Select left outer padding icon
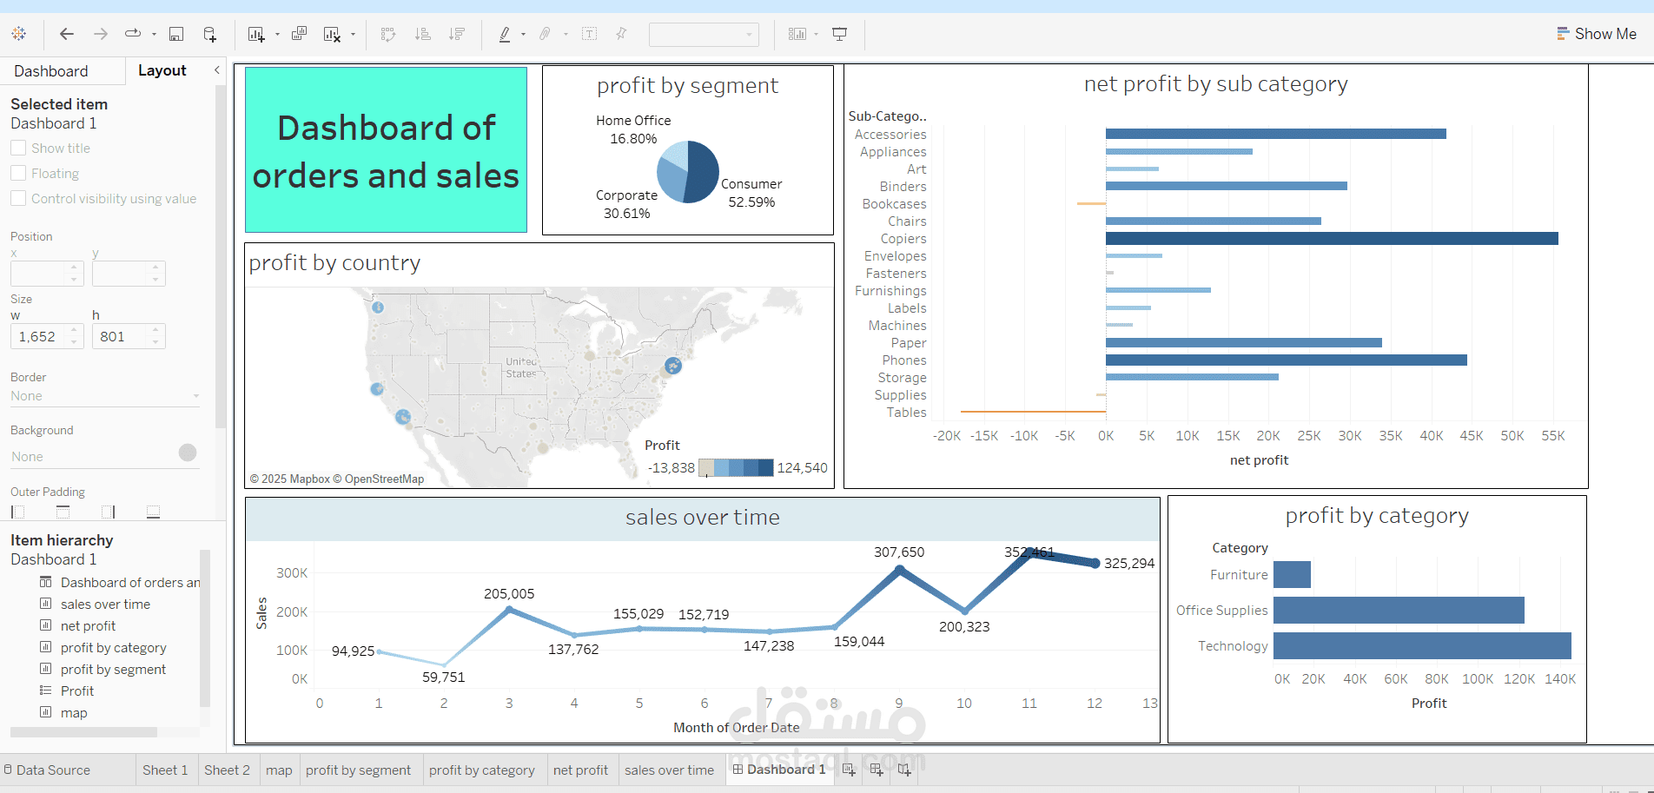The image size is (1654, 793). tap(18, 512)
